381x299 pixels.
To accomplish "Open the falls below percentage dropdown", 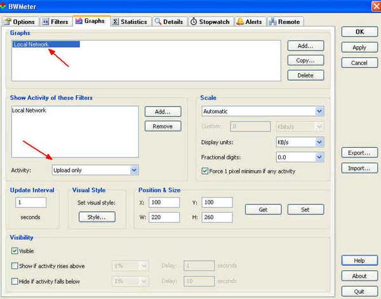I will [x=130, y=281].
